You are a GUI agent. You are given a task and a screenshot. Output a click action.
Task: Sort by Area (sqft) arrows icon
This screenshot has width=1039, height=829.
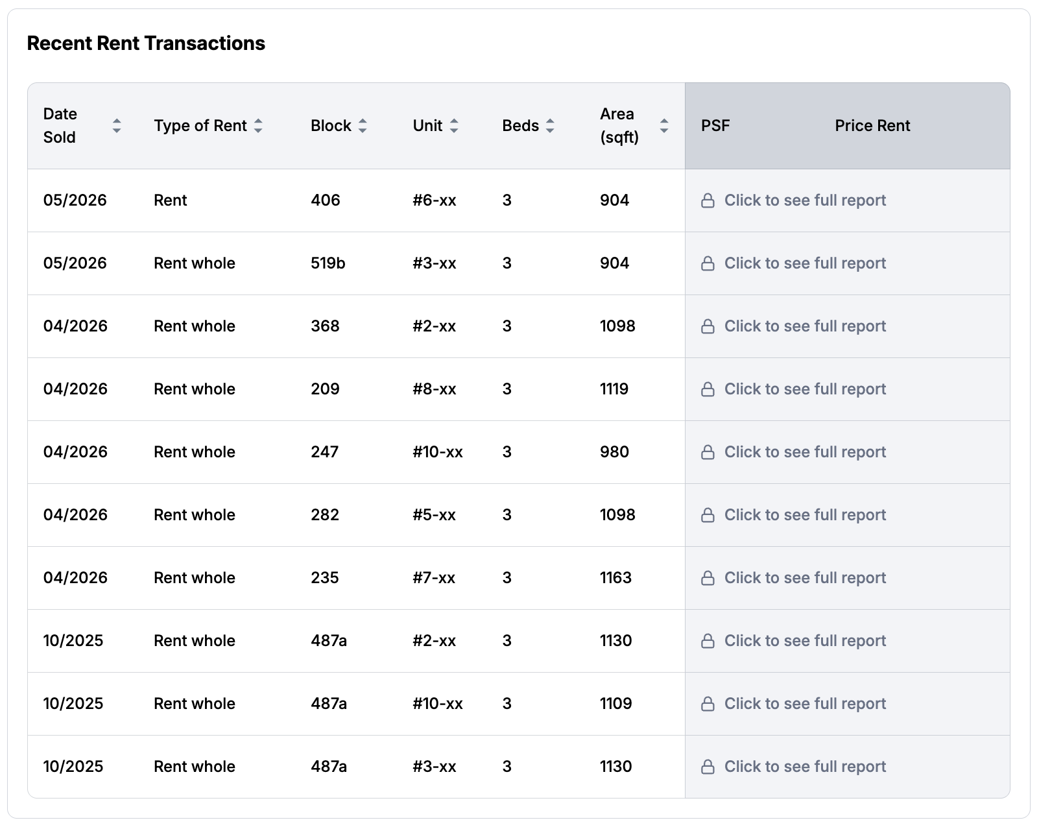(x=664, y=126)
